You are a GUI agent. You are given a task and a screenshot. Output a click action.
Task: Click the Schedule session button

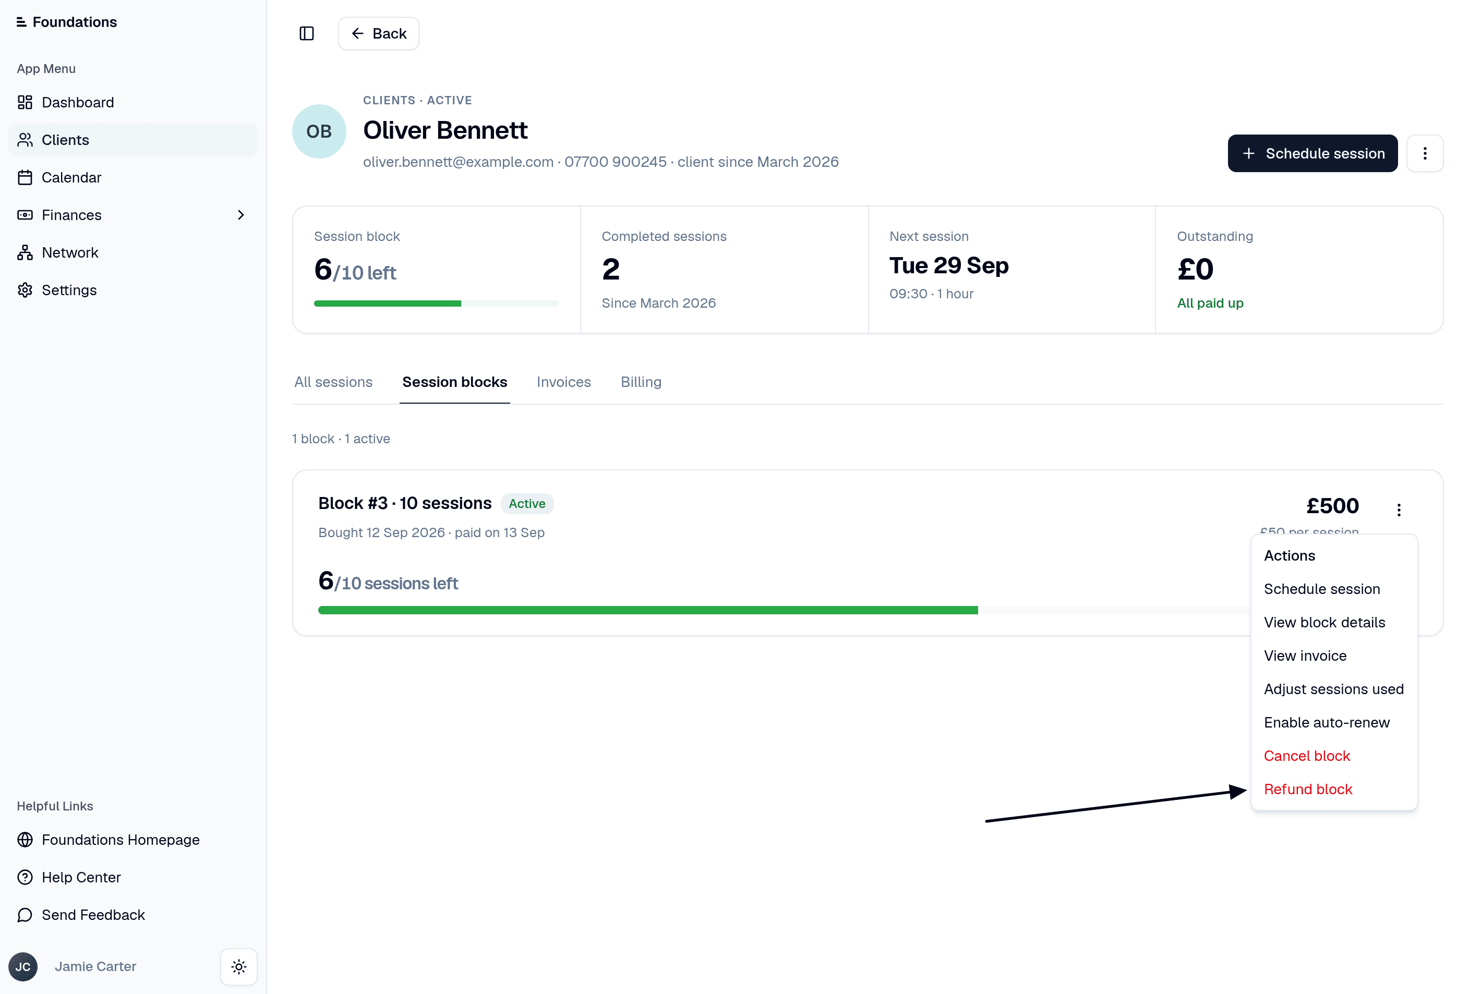click(x=1312, y=153)
